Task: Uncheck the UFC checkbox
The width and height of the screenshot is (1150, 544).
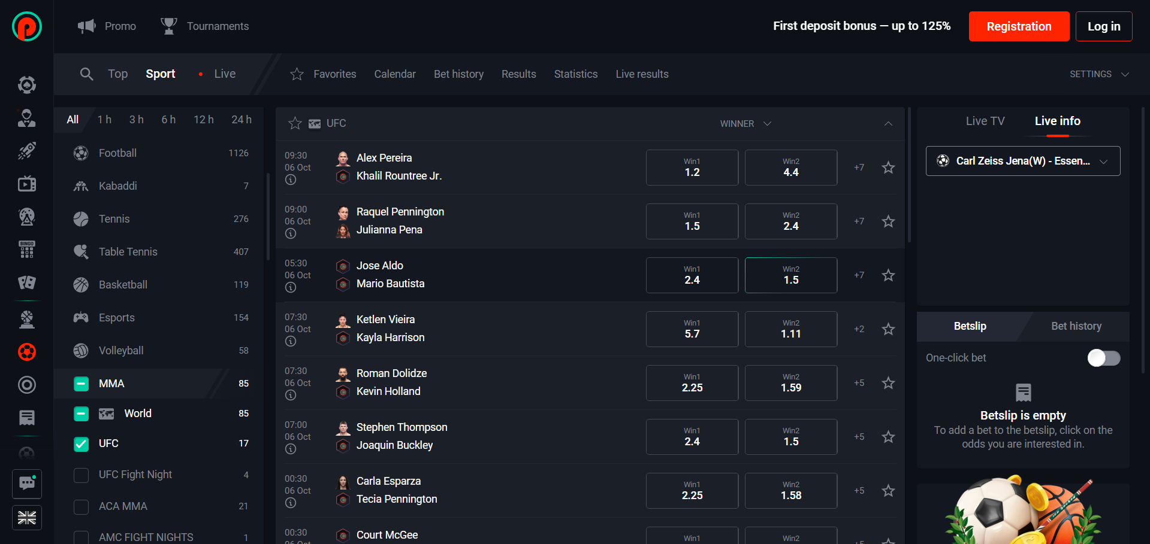Action: [81, 443]
